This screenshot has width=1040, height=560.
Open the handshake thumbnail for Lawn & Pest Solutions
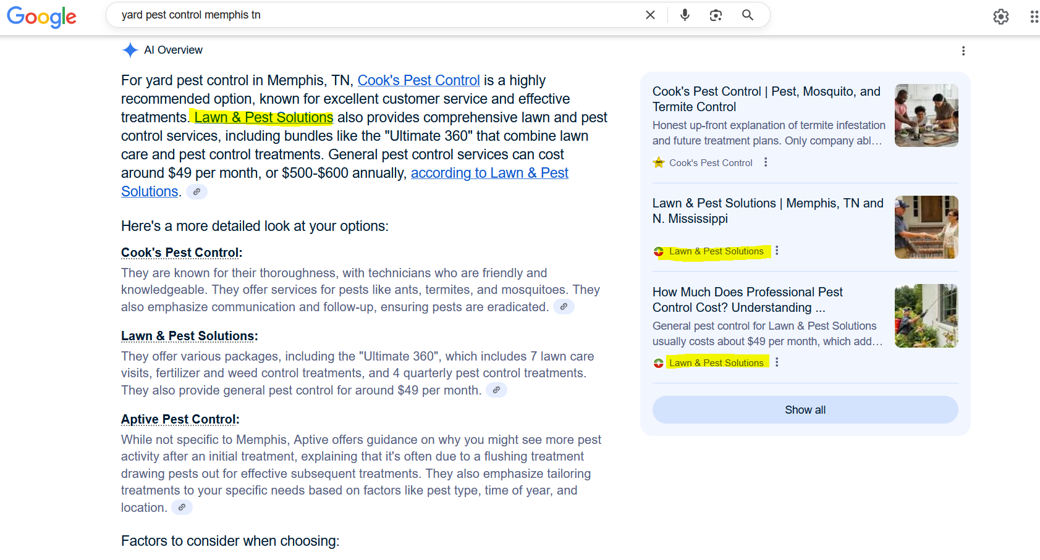pos(926,227)
